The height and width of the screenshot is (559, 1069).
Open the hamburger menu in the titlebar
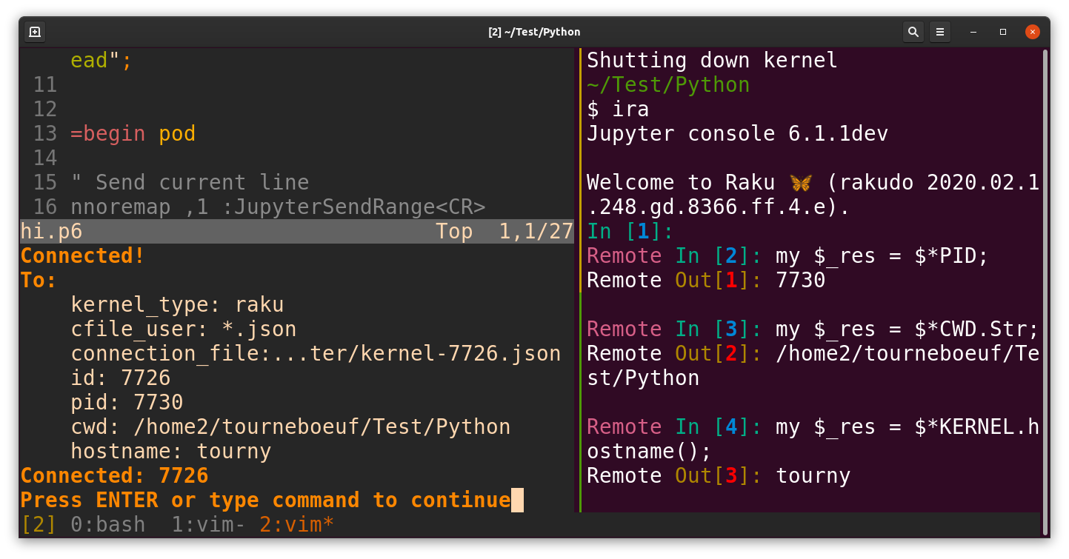click(x=939, y=32)
